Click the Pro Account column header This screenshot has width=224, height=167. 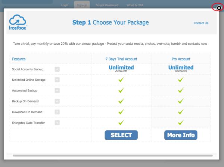[x=181, y=59]
